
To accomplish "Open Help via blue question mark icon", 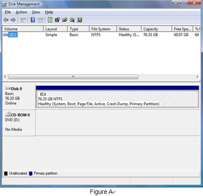I will (33, 20).
